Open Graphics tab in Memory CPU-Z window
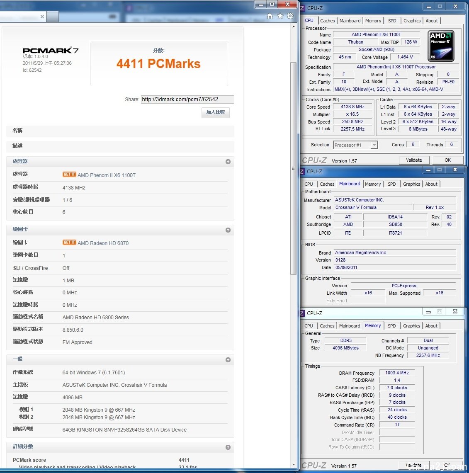Viewport: 469px width, 473px height. coord(411,326)
